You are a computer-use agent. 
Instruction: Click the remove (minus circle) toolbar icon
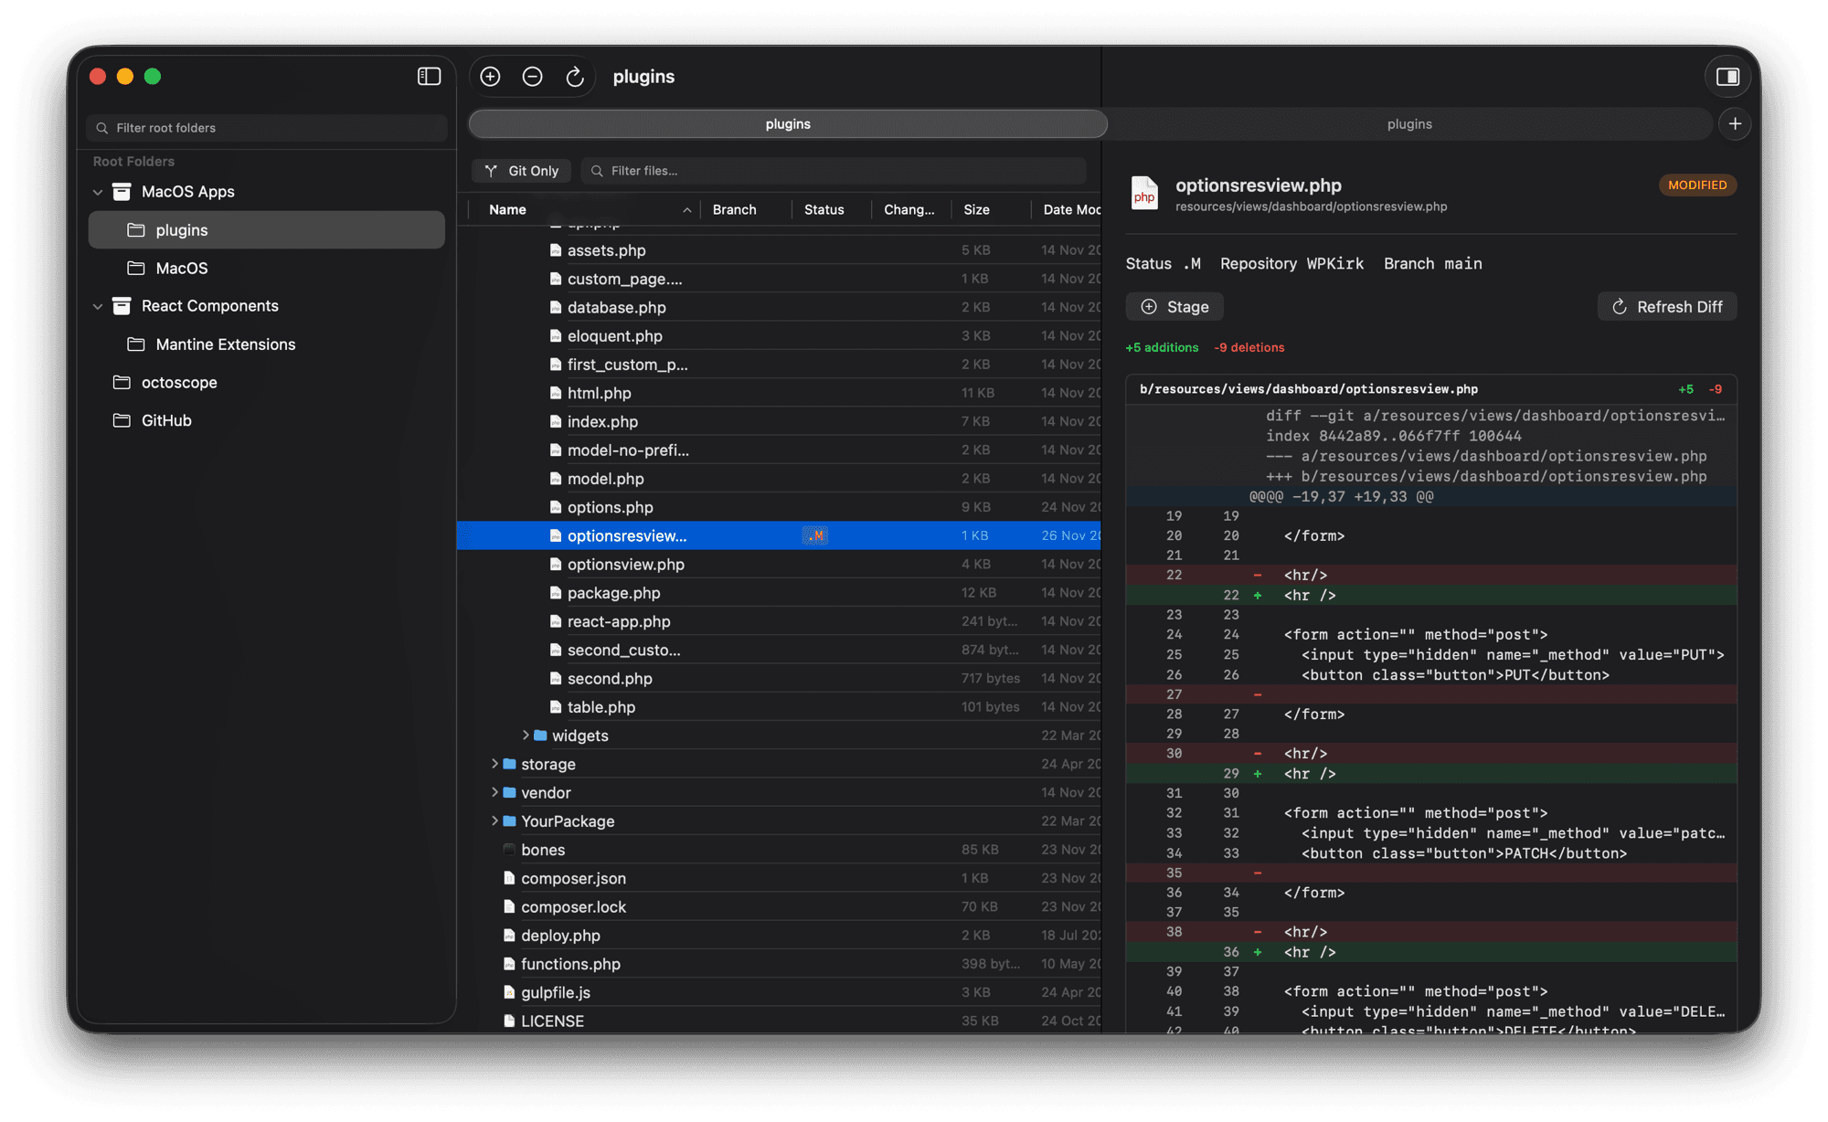pyautogui.click(x=532, y=77)
